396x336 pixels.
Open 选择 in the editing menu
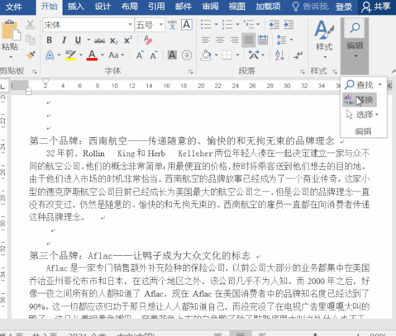pyautogui.click(x=363, y=115)
